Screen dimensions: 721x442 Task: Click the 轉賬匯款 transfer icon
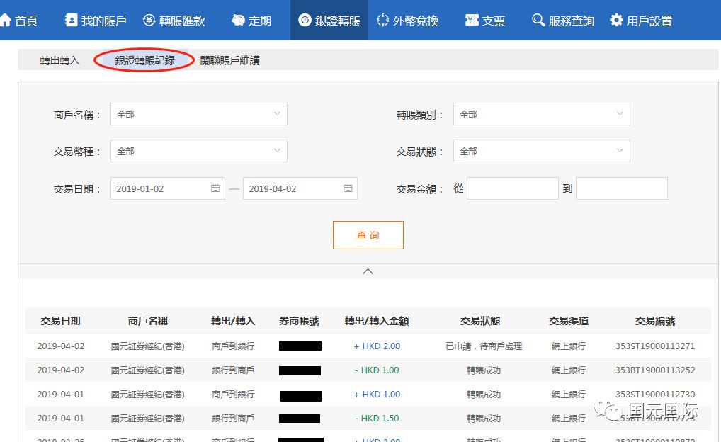click(x=149, y=20)
